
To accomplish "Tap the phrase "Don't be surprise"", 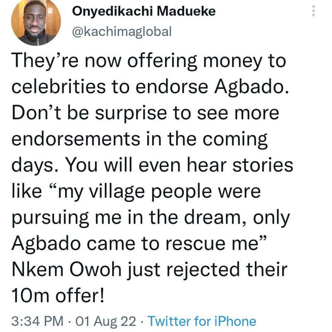I will pos(89,114).
